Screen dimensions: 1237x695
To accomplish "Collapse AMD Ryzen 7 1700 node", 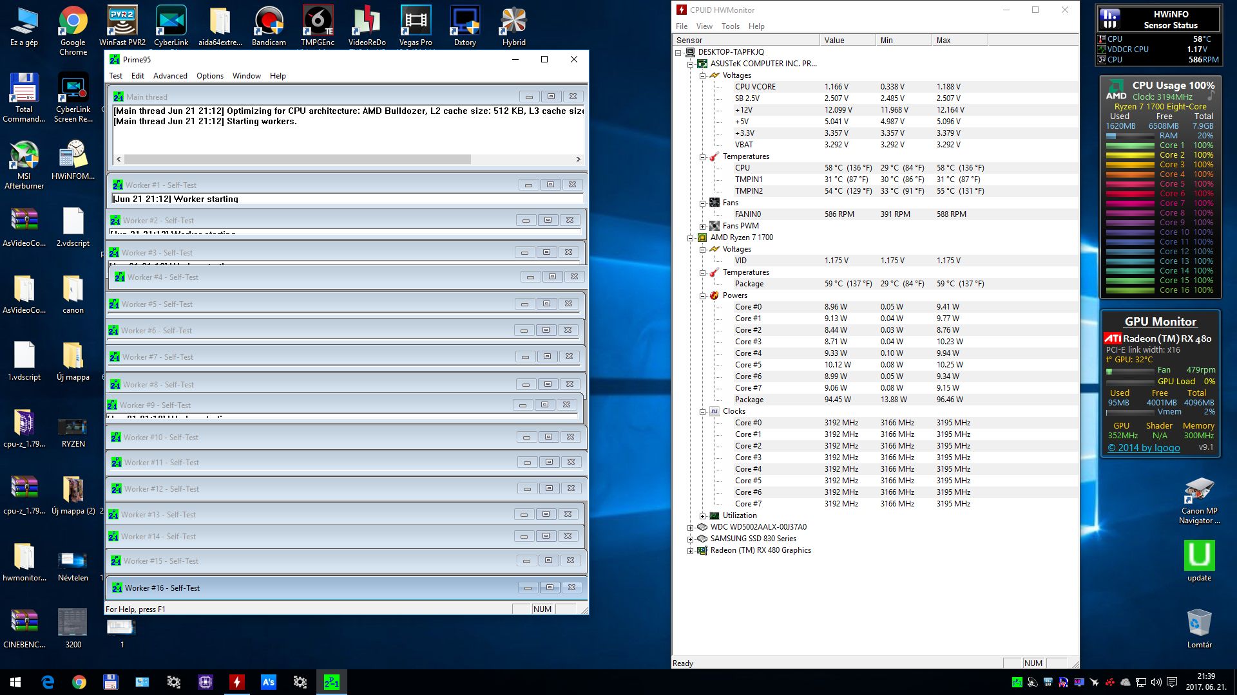I will coord(691,237).
